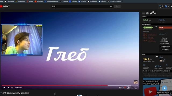
Task: Toggle eye icon in the Социальное section
Action: [x=156, y=26]
